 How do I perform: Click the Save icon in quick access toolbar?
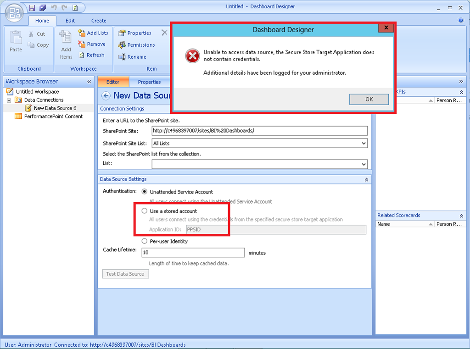coord(32,8)
